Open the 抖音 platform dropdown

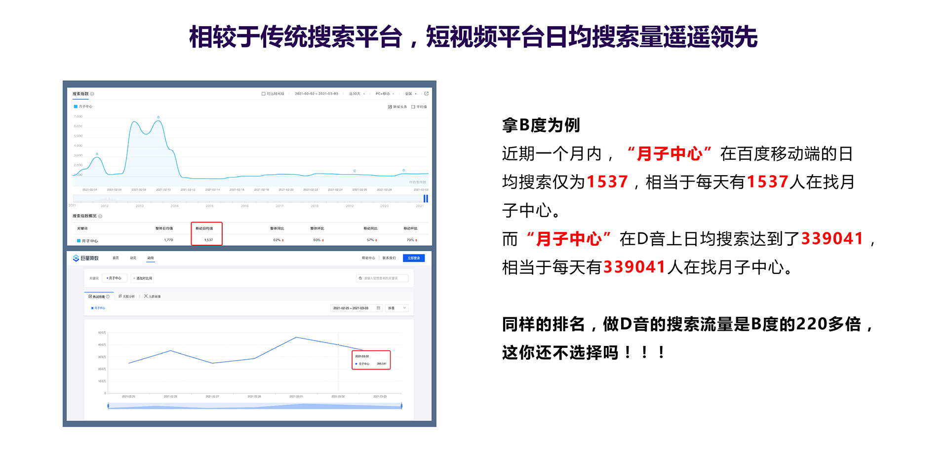click(x=397, y=308)
